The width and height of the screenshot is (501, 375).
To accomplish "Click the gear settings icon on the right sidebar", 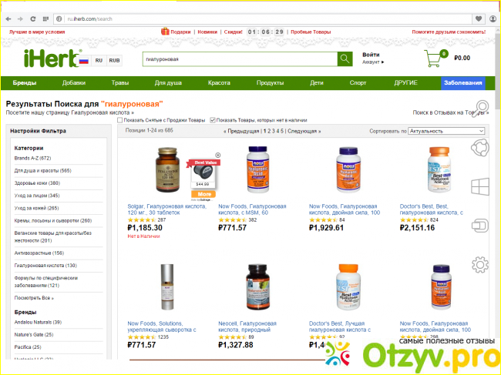I will (x=479, y=265).
